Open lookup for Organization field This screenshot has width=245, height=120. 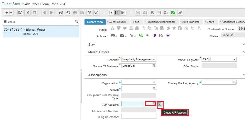(154, 82)
